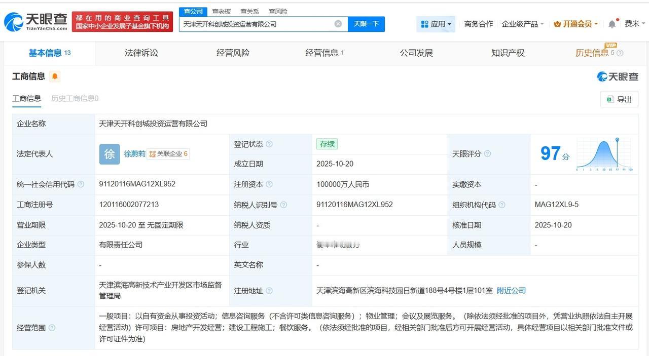Open the 应用 apps dropdown

(436, 24)
